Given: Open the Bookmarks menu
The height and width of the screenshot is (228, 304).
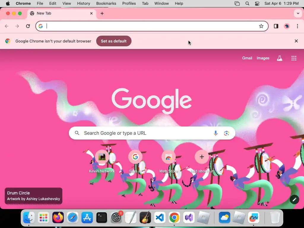Looking at the screenshot, I should click(x=106, y=4).
